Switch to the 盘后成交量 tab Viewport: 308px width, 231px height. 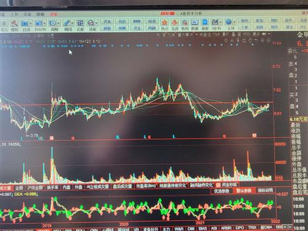tap(123, 186)
